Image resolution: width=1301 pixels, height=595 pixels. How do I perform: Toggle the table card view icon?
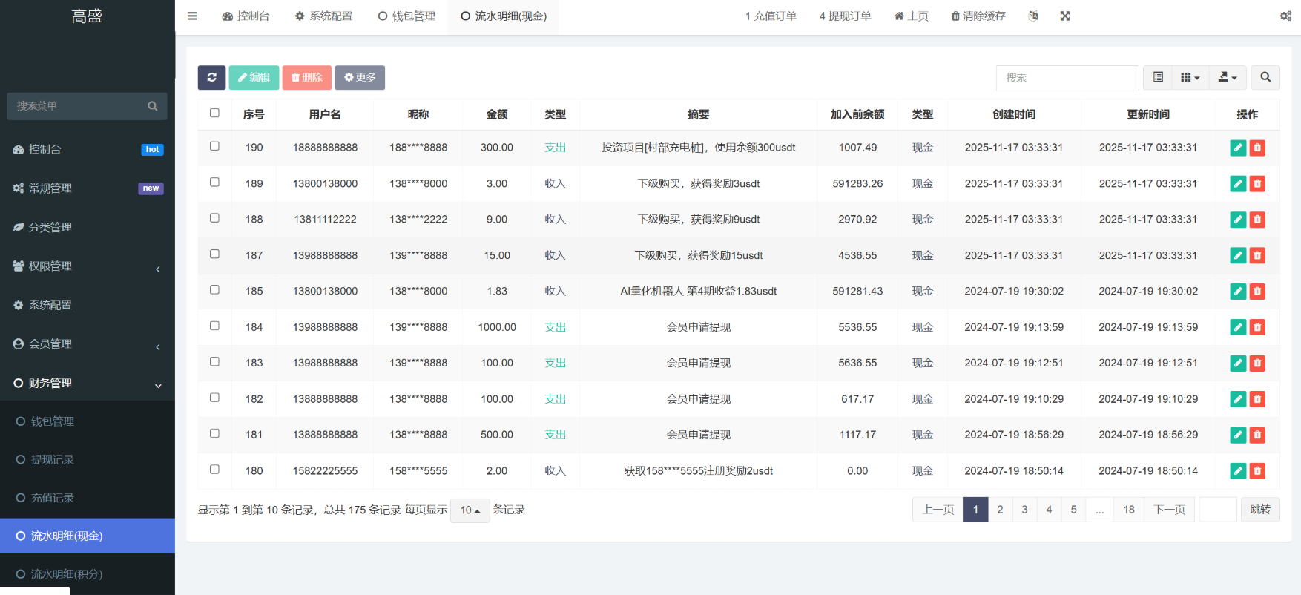tap(1158, 77)
